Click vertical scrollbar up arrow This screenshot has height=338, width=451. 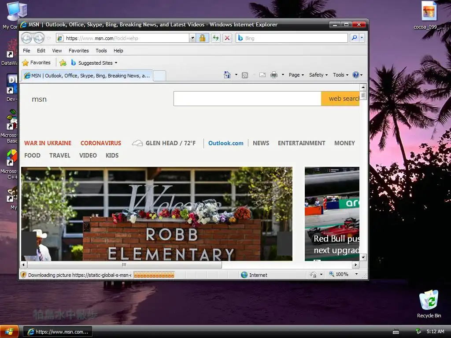click(x=363, y=87)
